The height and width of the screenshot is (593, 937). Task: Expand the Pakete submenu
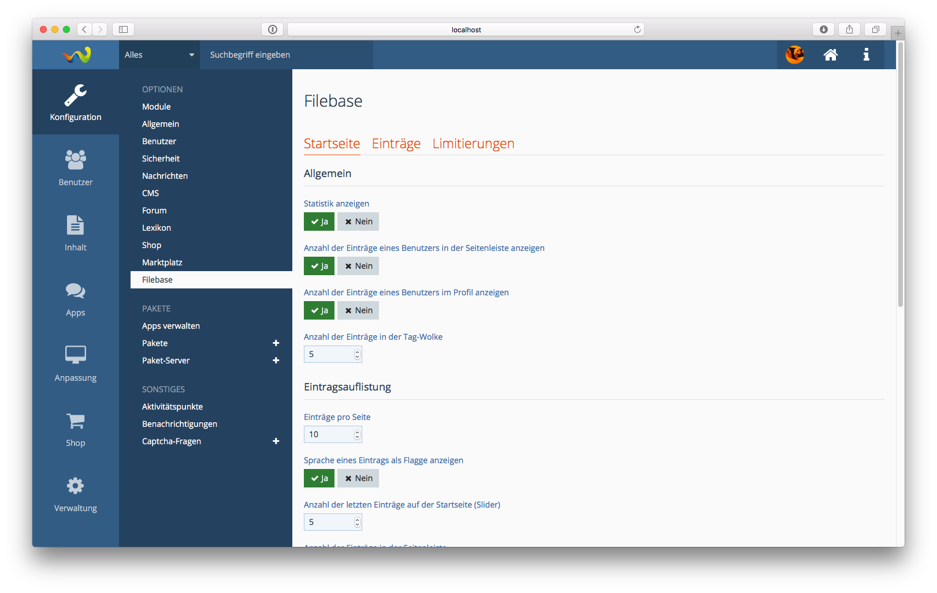[x=276, y=343]
